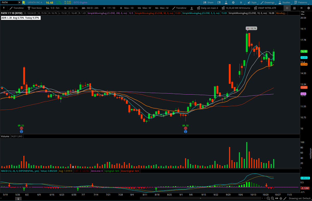Image resolution: width=312 pixels, height=201 pixels.
Task: Select the four-chart grid layout icon
Action: point(294,8)
